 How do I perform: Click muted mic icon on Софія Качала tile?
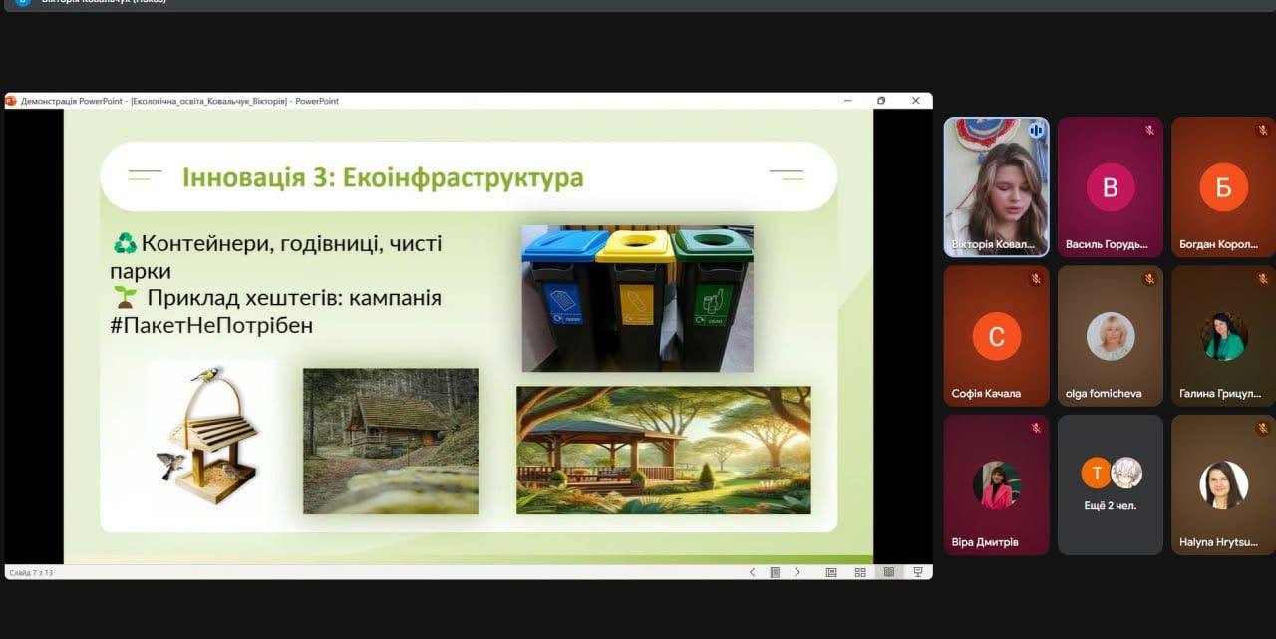coord(1036,279)
